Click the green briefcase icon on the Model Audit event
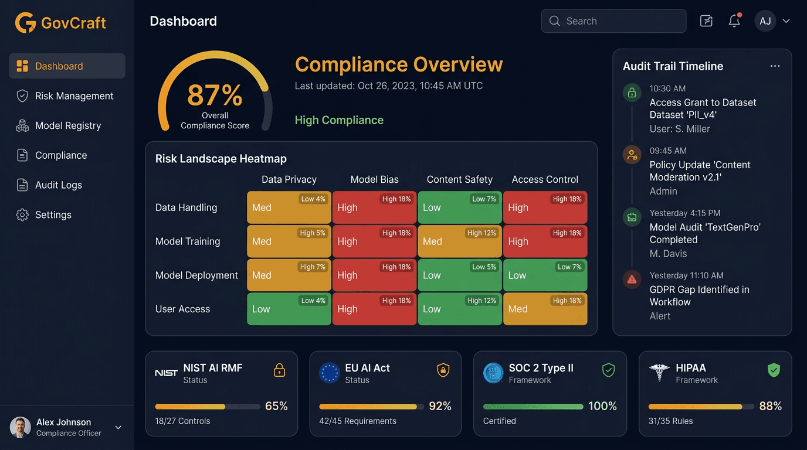 point(632,217)
